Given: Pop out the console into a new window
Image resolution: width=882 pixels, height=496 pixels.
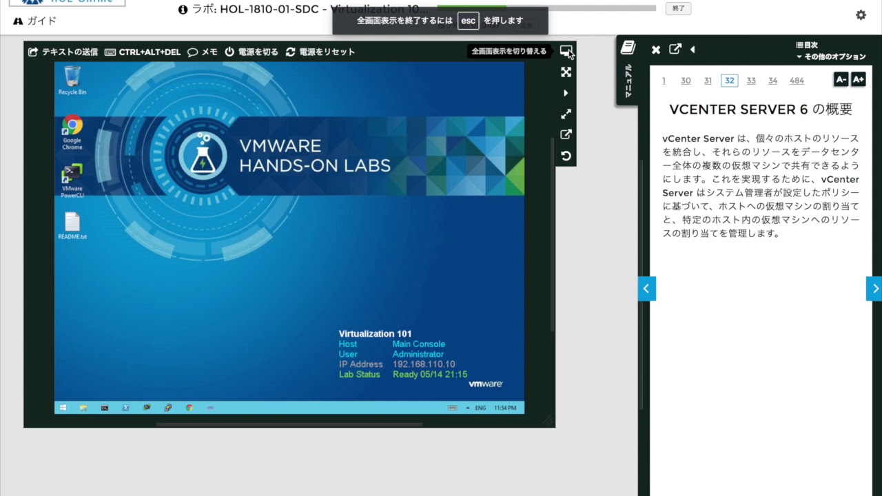Looking at the screenshot, I should [x=566, y=134].
